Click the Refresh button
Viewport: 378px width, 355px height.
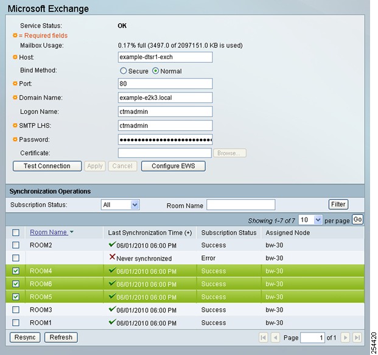61,337
